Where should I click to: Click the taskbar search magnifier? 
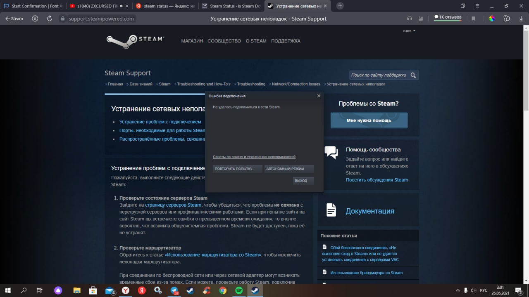click(24, 290)
